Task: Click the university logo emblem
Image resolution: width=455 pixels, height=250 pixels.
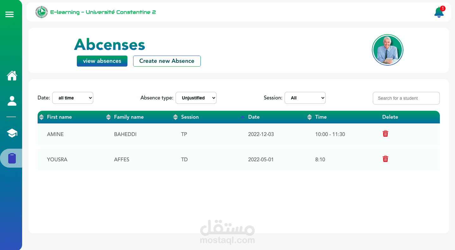Action: click(41, 12)
